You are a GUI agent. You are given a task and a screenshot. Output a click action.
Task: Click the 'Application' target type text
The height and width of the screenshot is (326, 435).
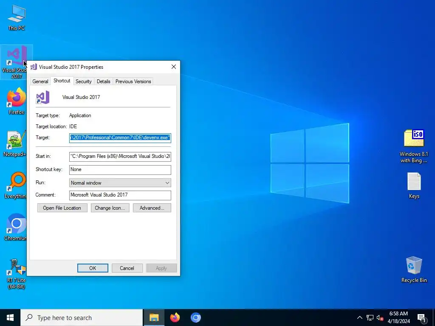pyautogui.click(x=80, y=115)
